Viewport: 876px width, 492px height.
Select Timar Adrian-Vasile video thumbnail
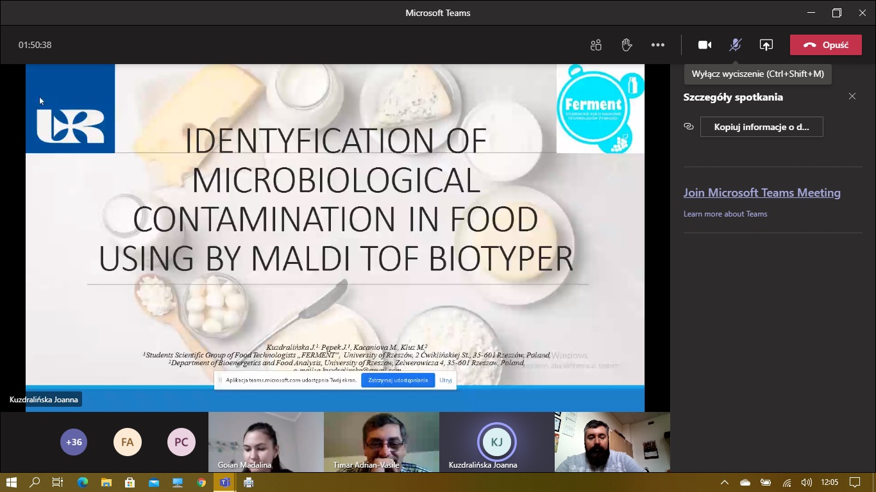coord(381,442)
